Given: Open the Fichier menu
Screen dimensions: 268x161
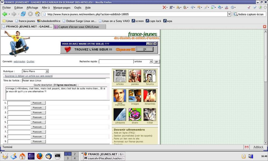Looking at the screenshot, I should (6, 8).
